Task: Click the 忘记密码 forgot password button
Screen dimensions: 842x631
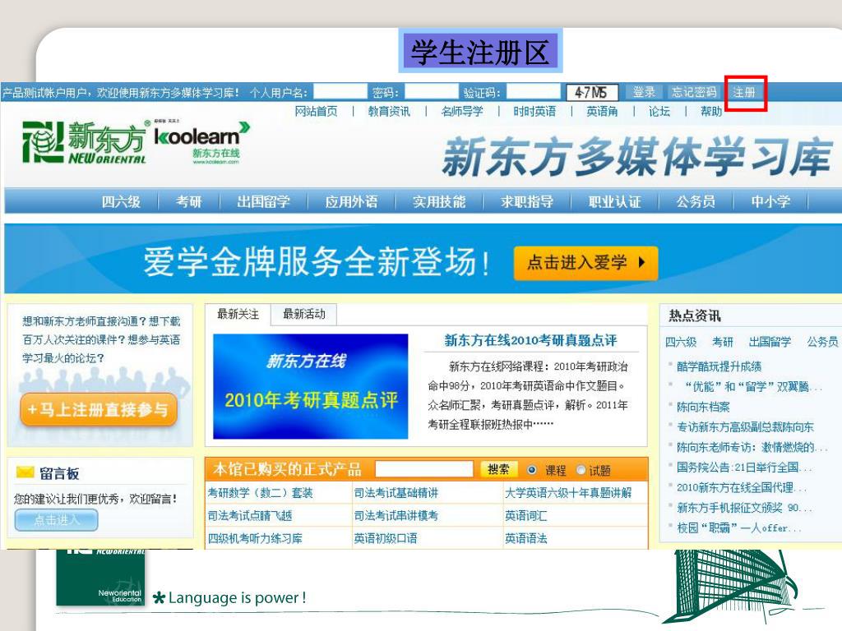Action: tap(693, 92)
